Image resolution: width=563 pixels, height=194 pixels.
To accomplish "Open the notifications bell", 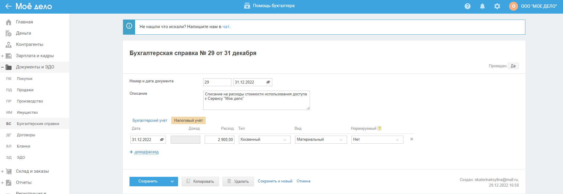I will click(x=482, y=6).
